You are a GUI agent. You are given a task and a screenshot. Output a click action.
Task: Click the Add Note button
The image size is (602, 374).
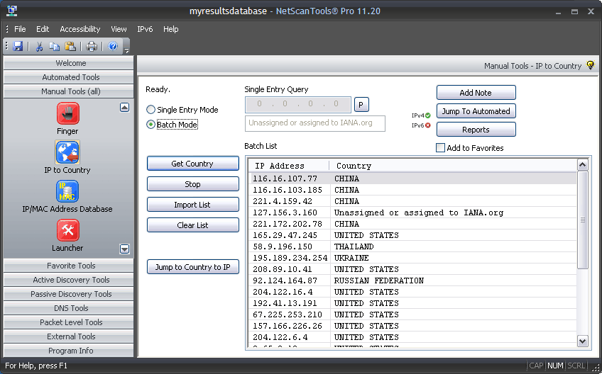point(476,93)
